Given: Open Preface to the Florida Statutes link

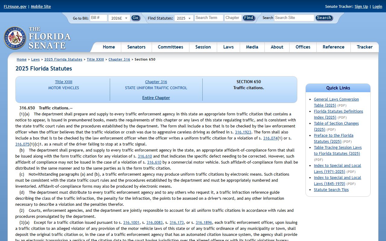Looking at the screenshot, I should tap(334, 138).
